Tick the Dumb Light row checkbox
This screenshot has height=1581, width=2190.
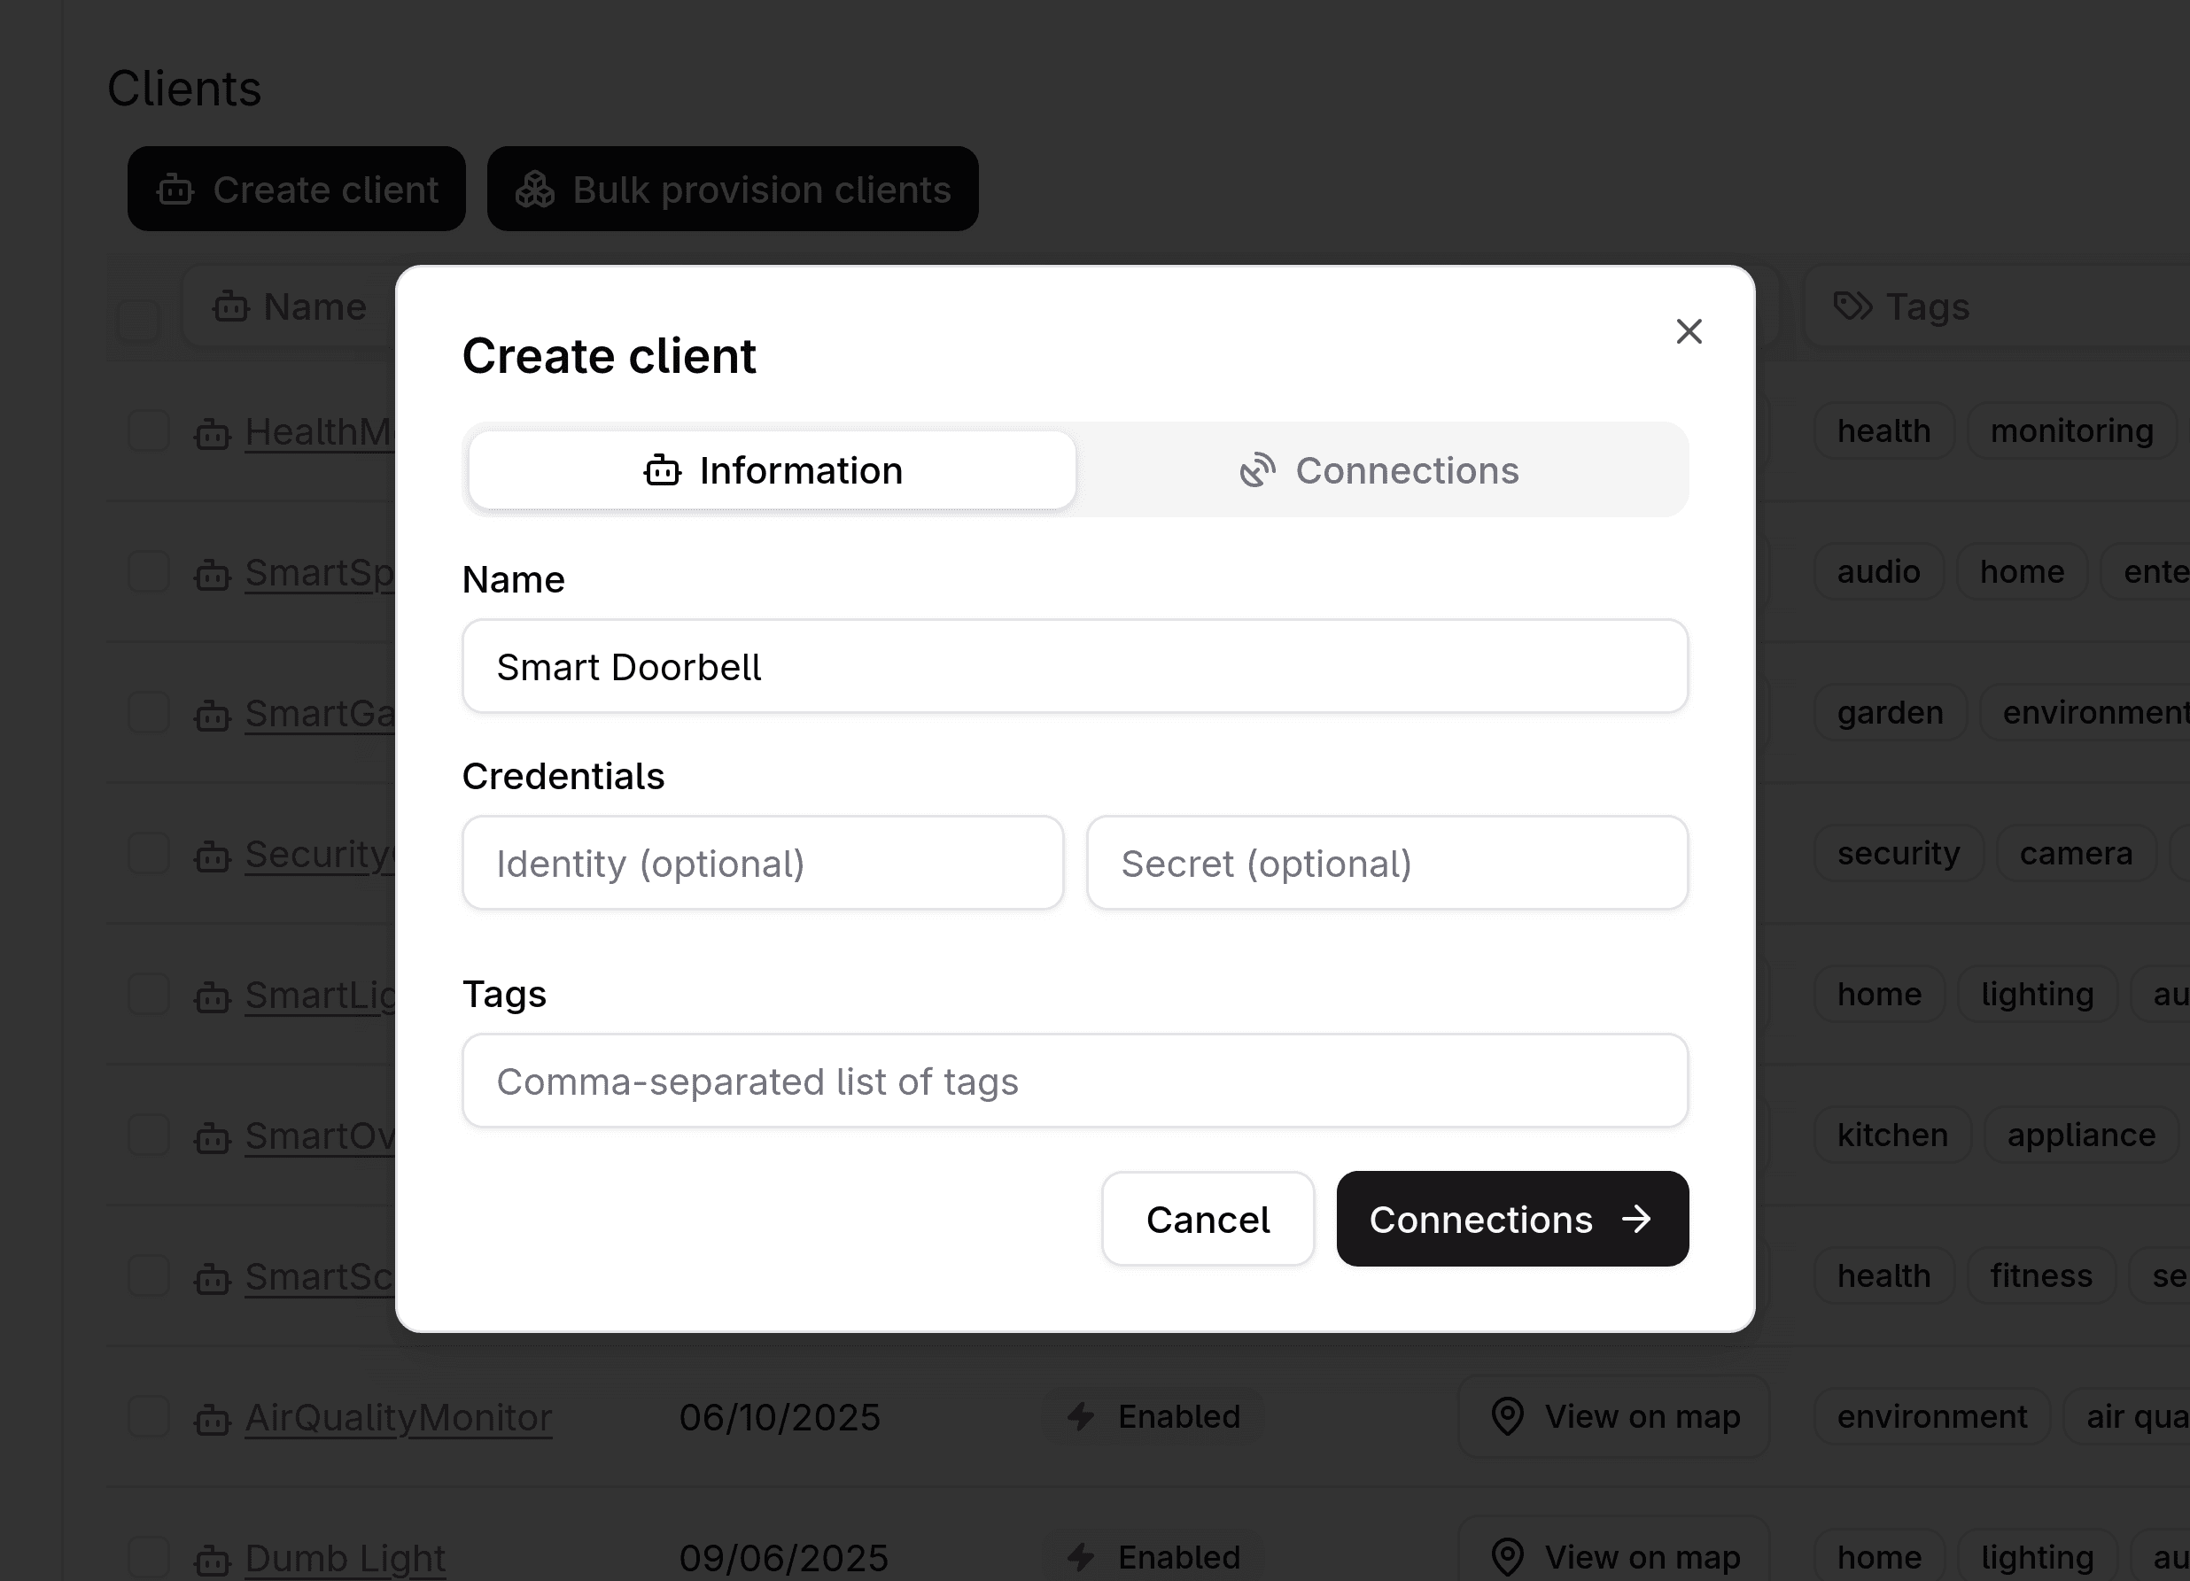(150, 1557)
